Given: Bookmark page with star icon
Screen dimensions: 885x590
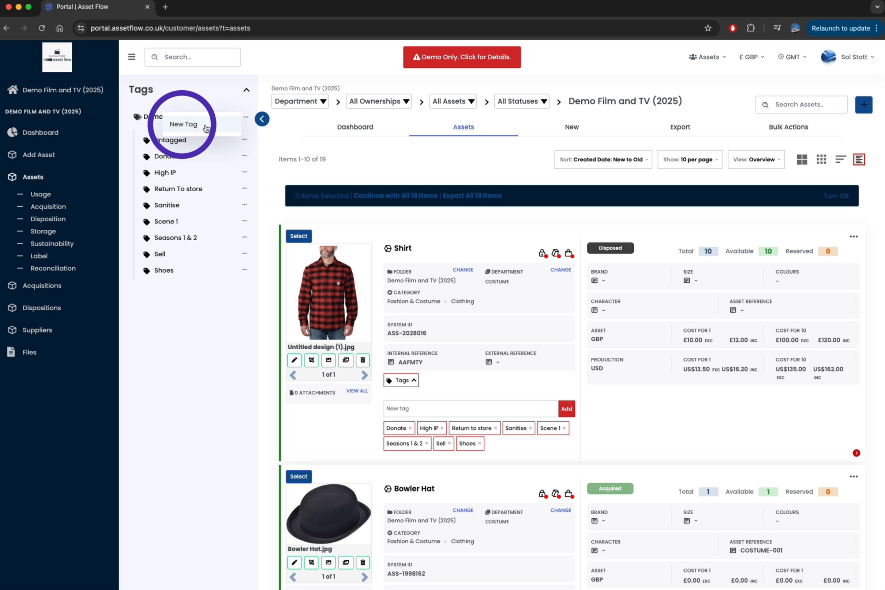Looking at the screenshot, I should tap(708, 28).
